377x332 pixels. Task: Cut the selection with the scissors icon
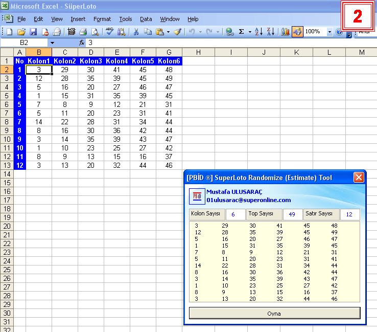tap(136, 32)
